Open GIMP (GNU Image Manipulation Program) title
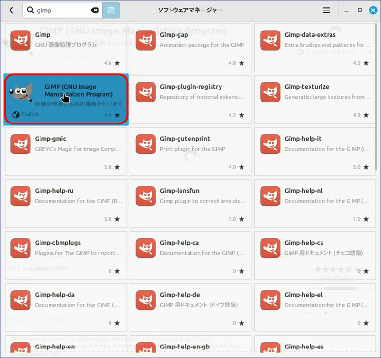Screen dimensions: 381x358 pyautogui.click(x=79, y=91)
